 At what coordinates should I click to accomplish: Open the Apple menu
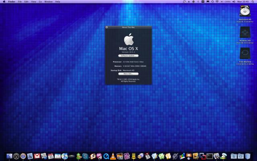4,2
